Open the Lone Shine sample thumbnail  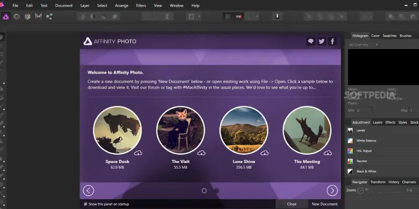click(x=244, y=130)
